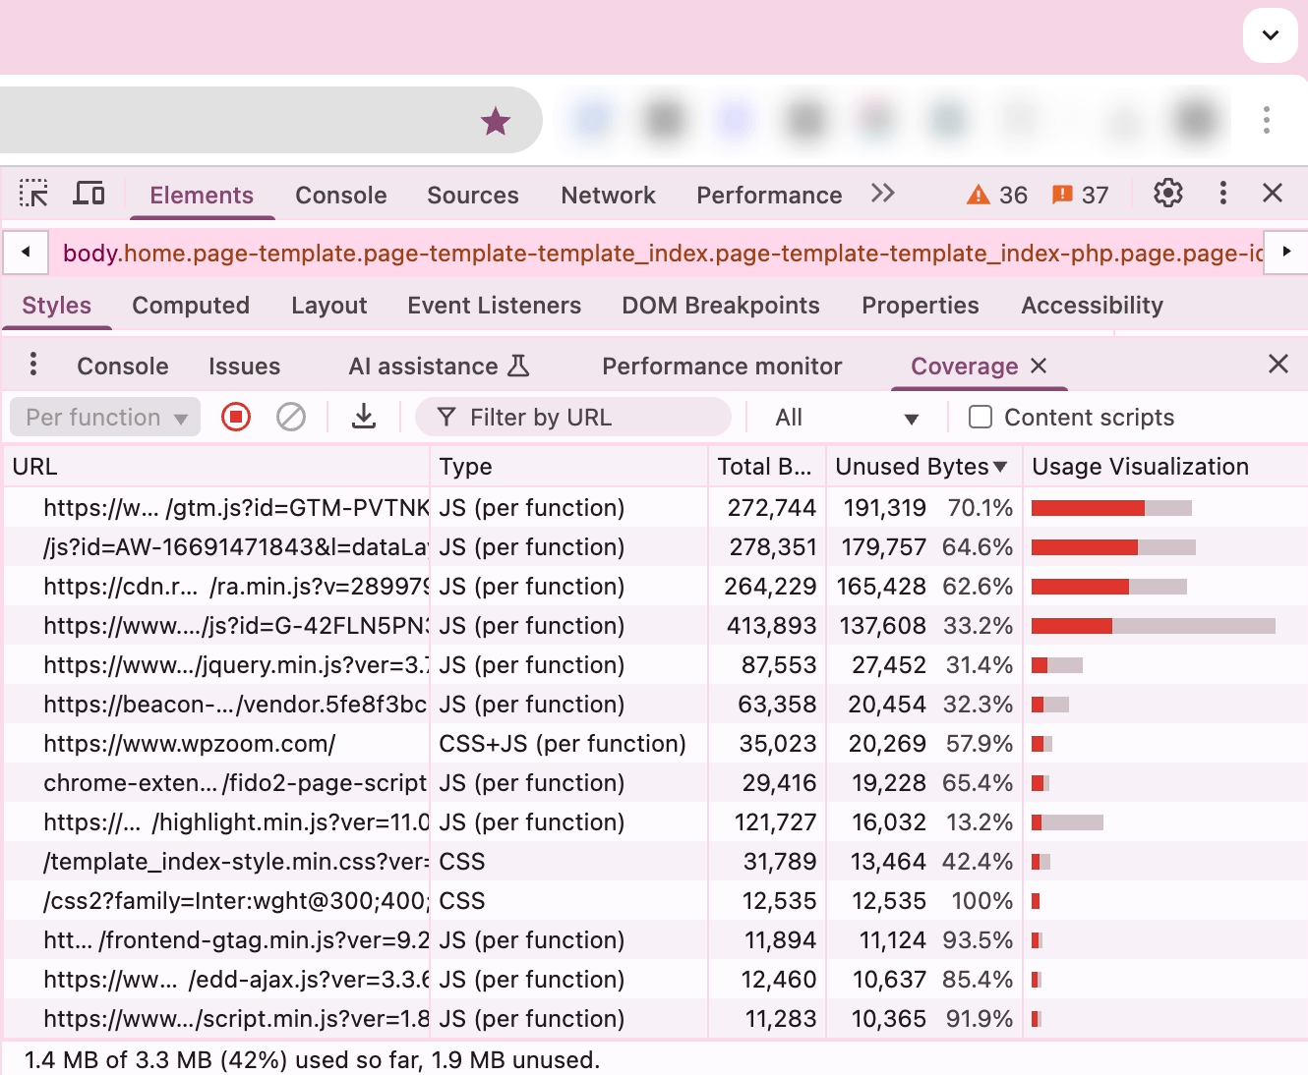Select the Computed sub-tab
The image size is (1308, 1075).
coord(191,306)
